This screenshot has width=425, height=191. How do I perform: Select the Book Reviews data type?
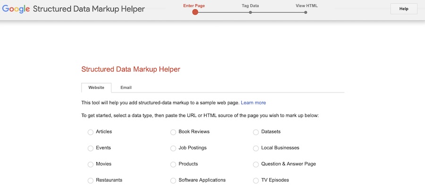173,132
